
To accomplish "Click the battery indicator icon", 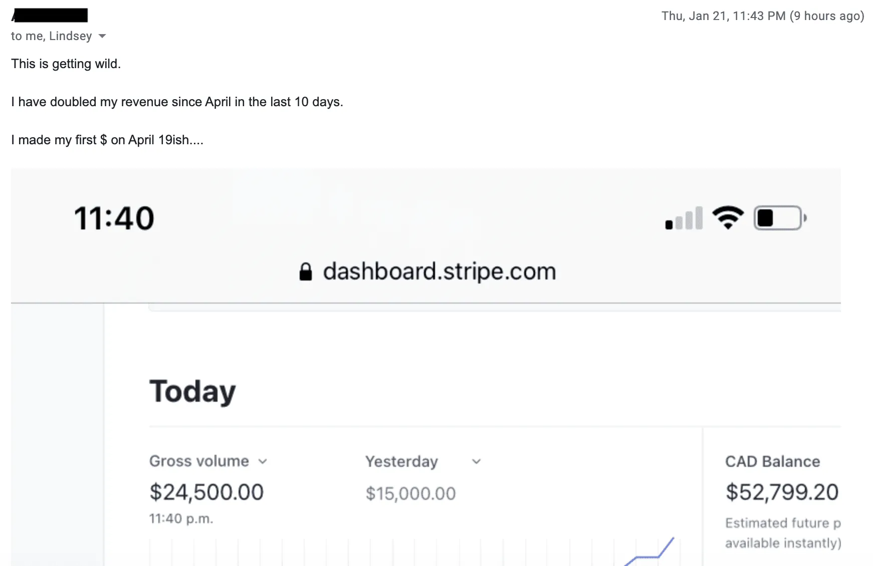I will coord(780,218).
